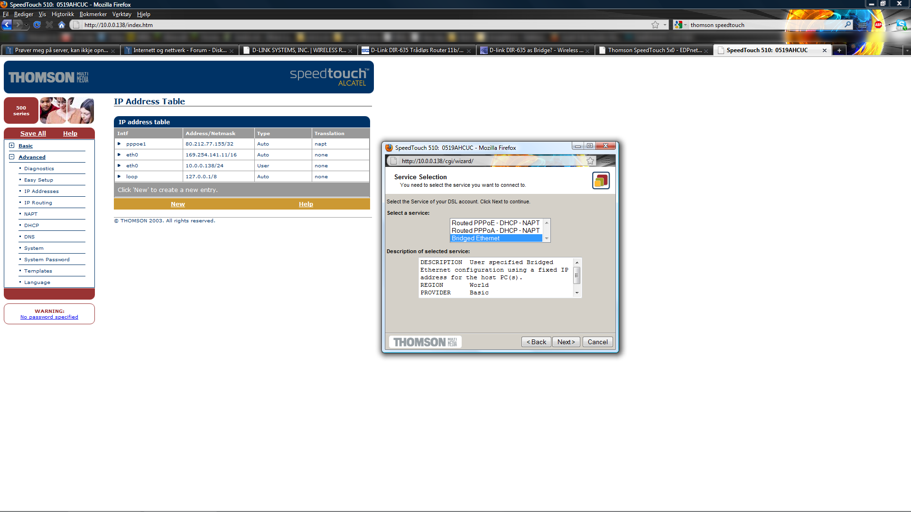Open the Verktøy menu

point(122,14)
